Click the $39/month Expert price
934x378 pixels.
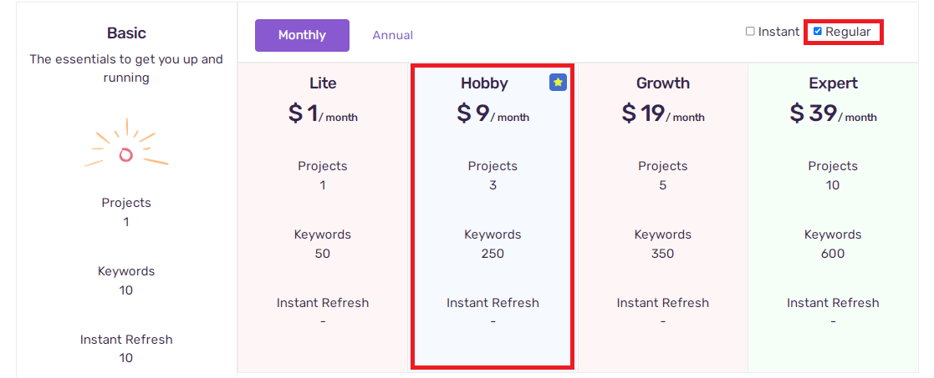[x=833, y=113]
